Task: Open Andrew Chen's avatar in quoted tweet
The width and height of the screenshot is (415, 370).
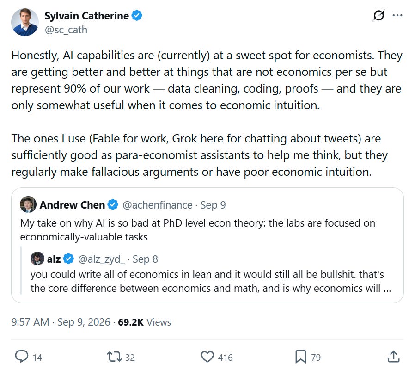Action: [x=28, y=204]
